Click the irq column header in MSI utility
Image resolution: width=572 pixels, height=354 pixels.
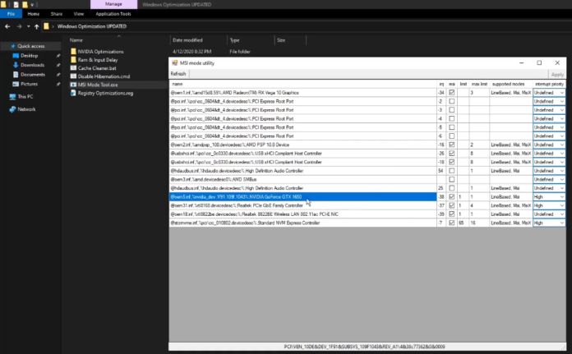(x=441, y=84)
